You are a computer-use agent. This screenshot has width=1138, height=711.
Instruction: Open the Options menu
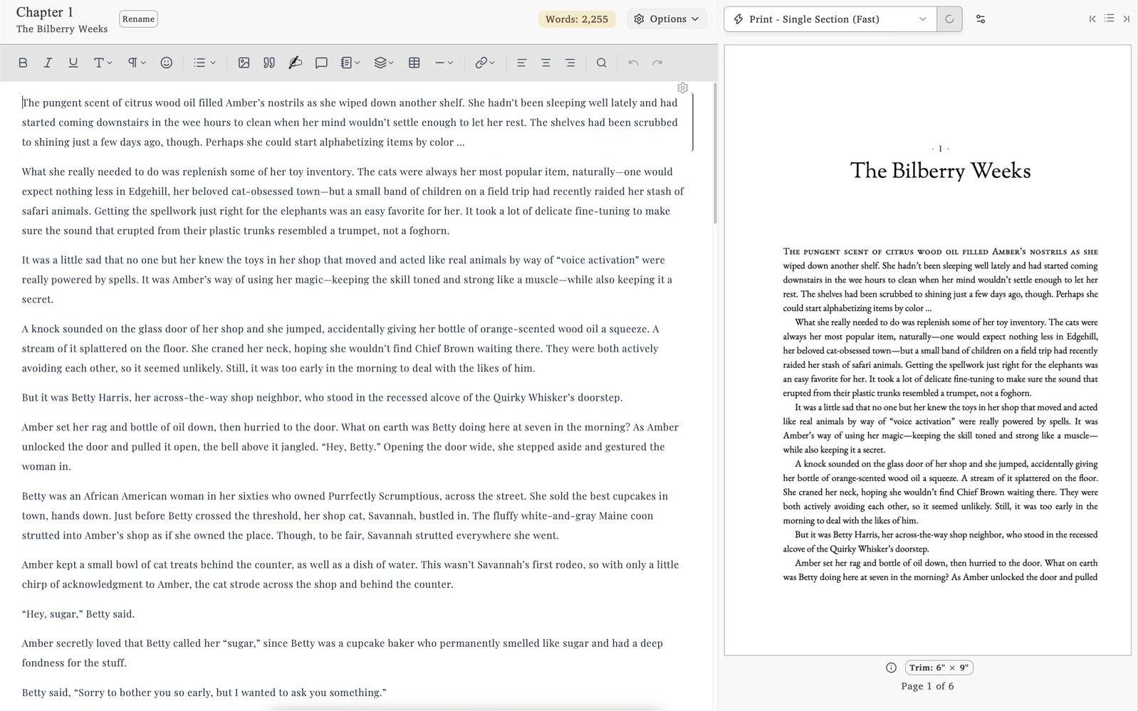click(667, 19)
